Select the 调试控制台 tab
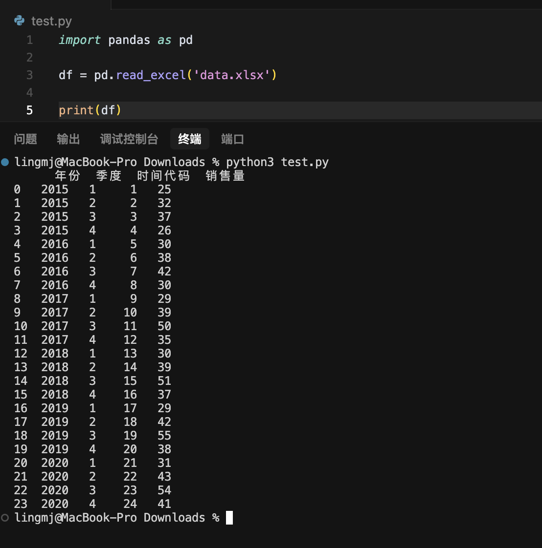 [129, 139]
